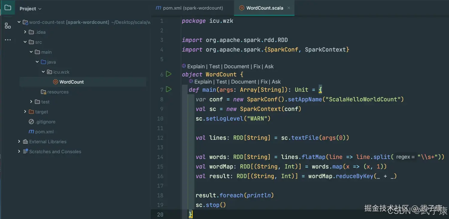The height and width of the screenshot is (219, 449).
Task: Show more tool windows ellipsis icon
Action: [x=8, y=40]
